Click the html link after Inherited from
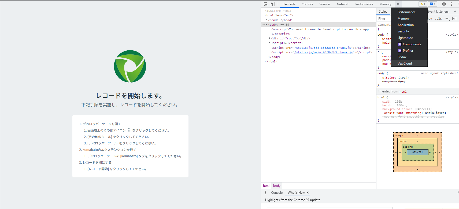 (403, 92)
